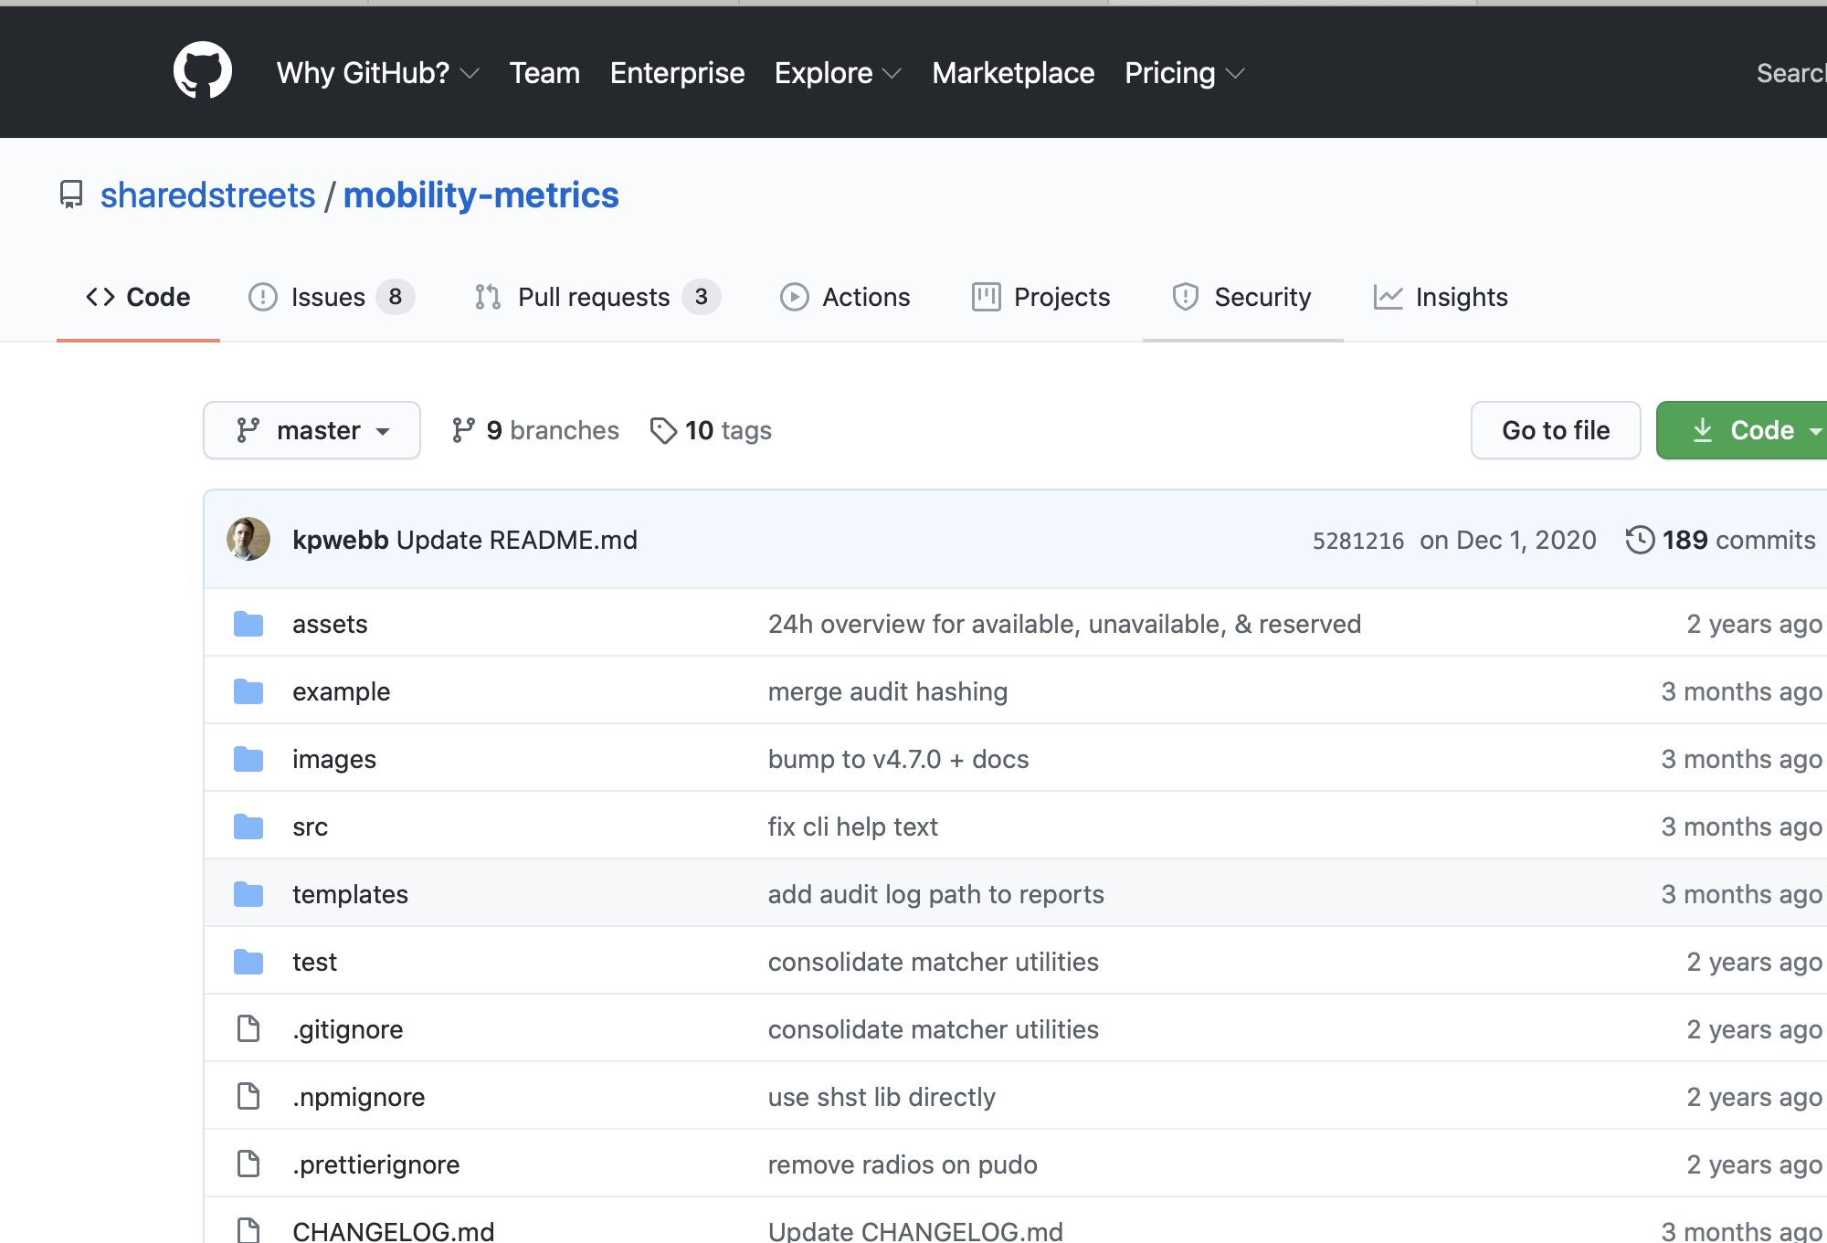Expand the Explore menu
1827x1243 pixels.
tap(838, 73)
